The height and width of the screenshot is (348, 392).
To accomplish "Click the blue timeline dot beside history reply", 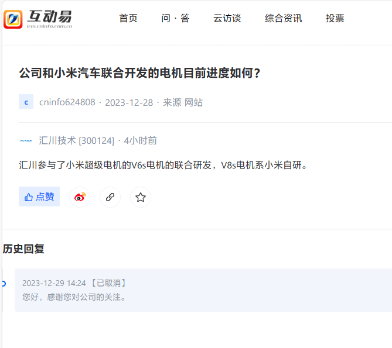I will point(4,284).
